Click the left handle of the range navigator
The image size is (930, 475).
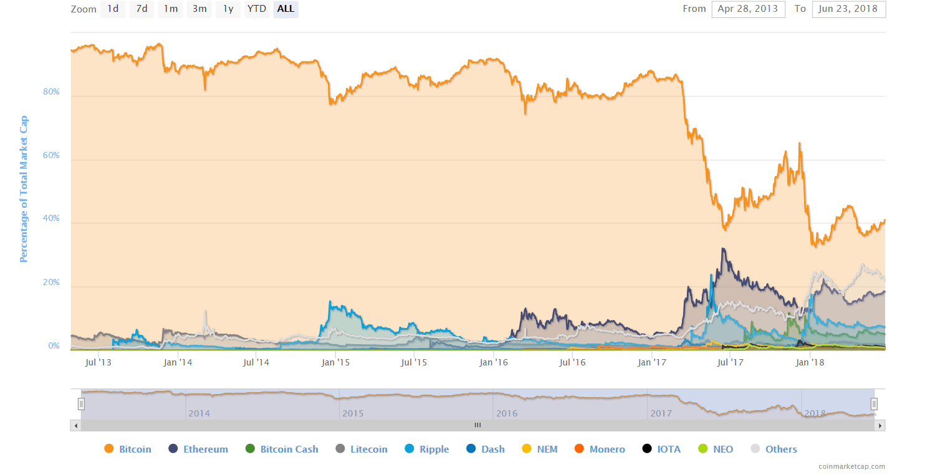point(81,403)
